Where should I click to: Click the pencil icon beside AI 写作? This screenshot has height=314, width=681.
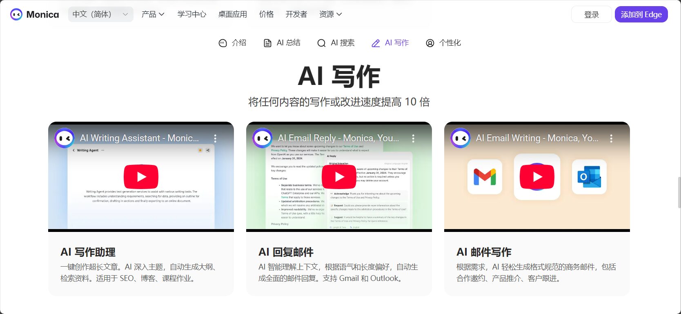(376, 43)
